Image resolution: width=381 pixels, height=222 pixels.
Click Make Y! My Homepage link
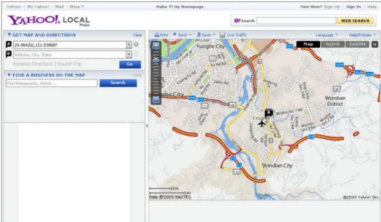(180, 7)
